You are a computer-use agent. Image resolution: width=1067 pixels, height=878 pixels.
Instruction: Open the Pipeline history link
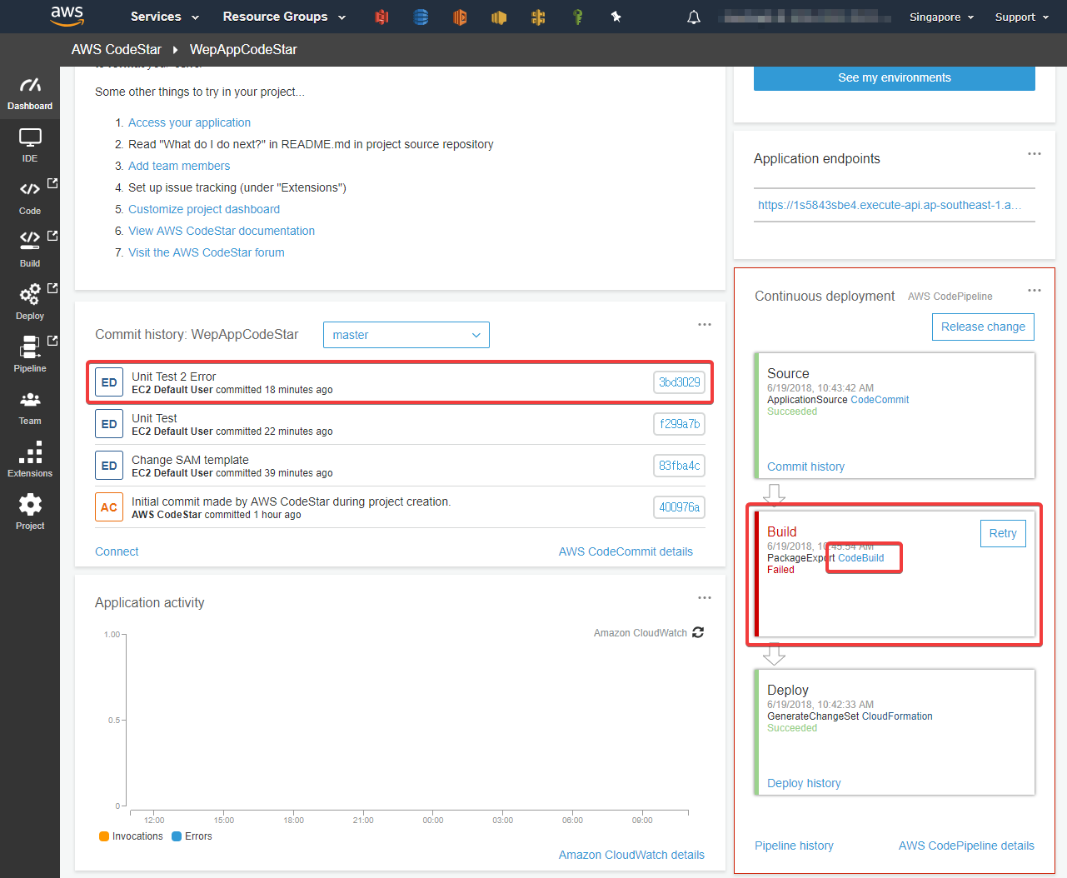point(794,846)
